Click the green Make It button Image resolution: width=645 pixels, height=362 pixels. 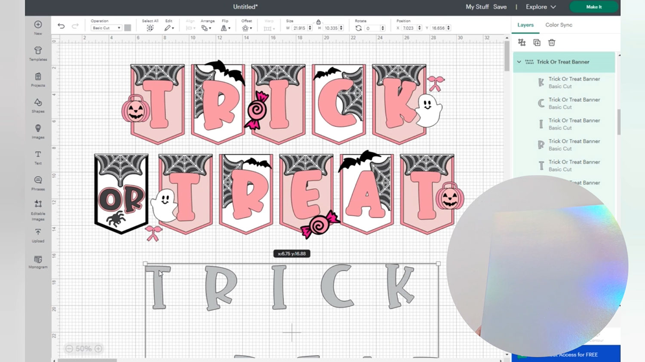coord(594,7)
